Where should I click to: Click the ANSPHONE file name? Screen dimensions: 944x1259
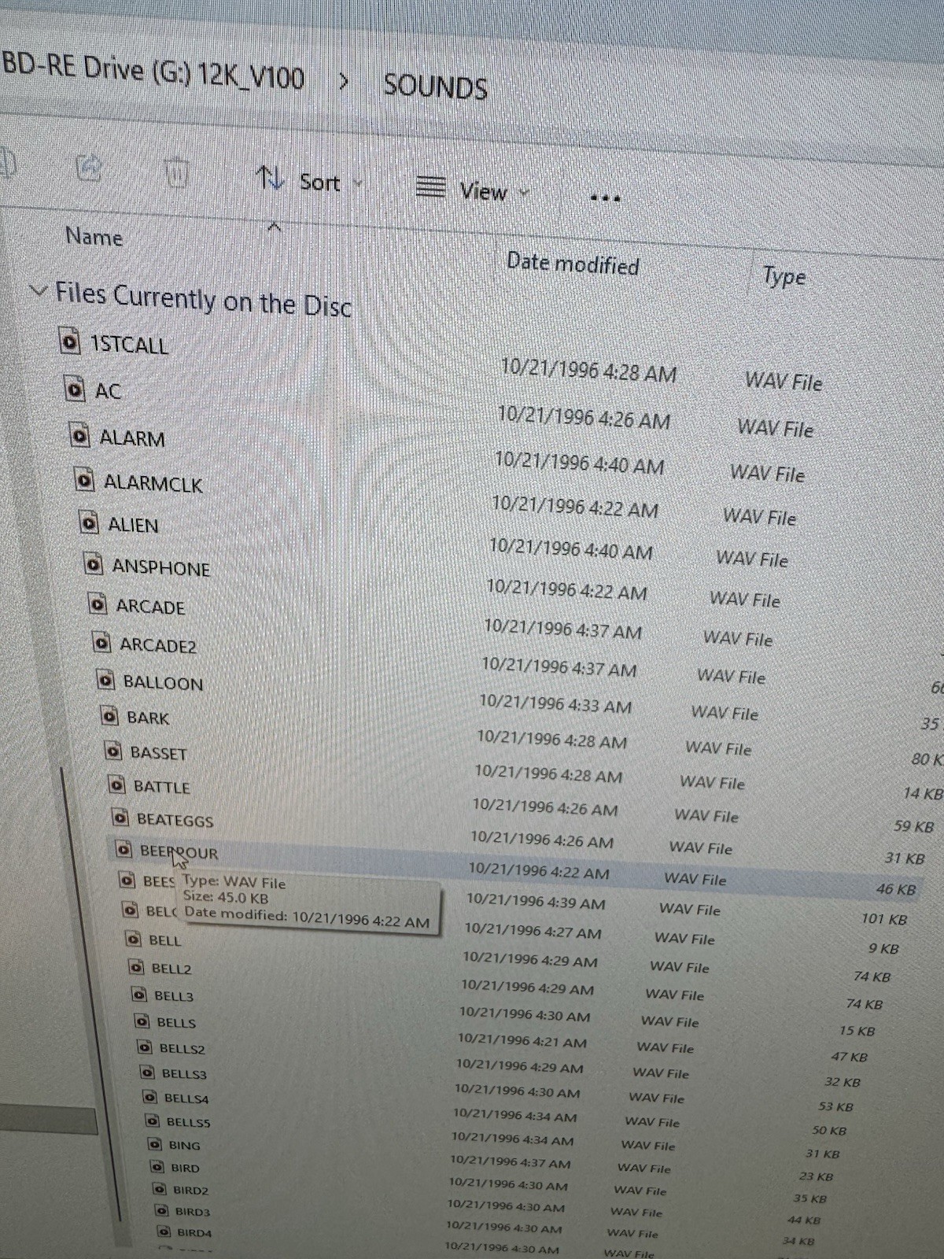161,567
